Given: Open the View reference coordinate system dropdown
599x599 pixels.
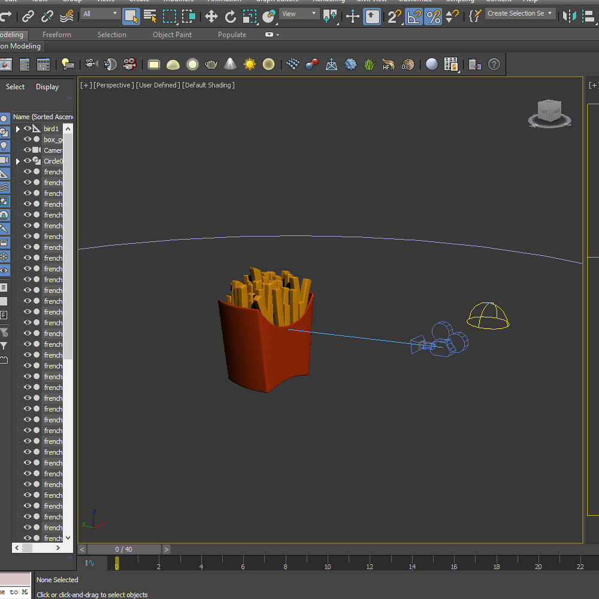Looking at the screenshot, I should (299, 13).
